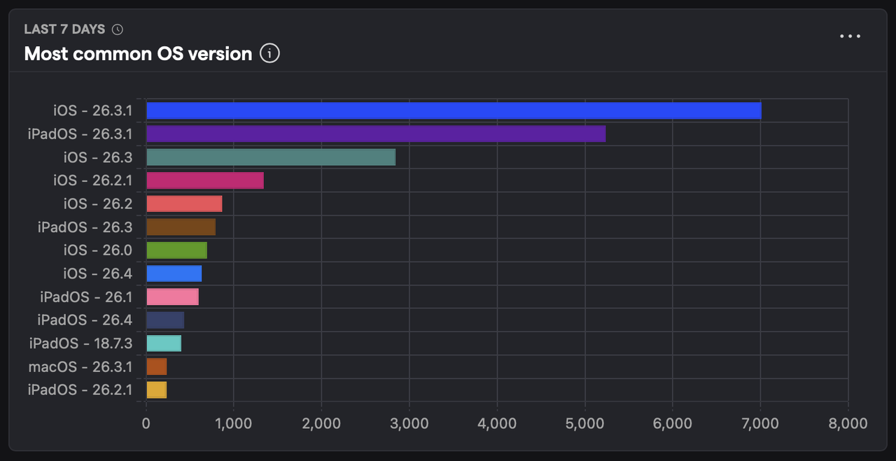The height and width of the screenshot is (461, 896).
Task: Click the iOS - 26.2 red bar
Action: (184, 204)
